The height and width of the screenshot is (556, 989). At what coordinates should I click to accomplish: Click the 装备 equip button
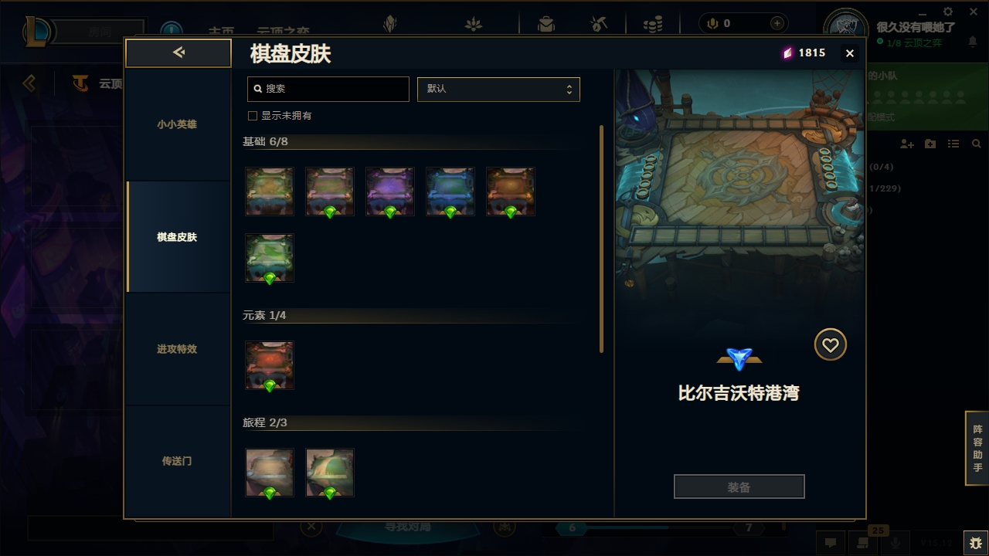coord(739,487)
